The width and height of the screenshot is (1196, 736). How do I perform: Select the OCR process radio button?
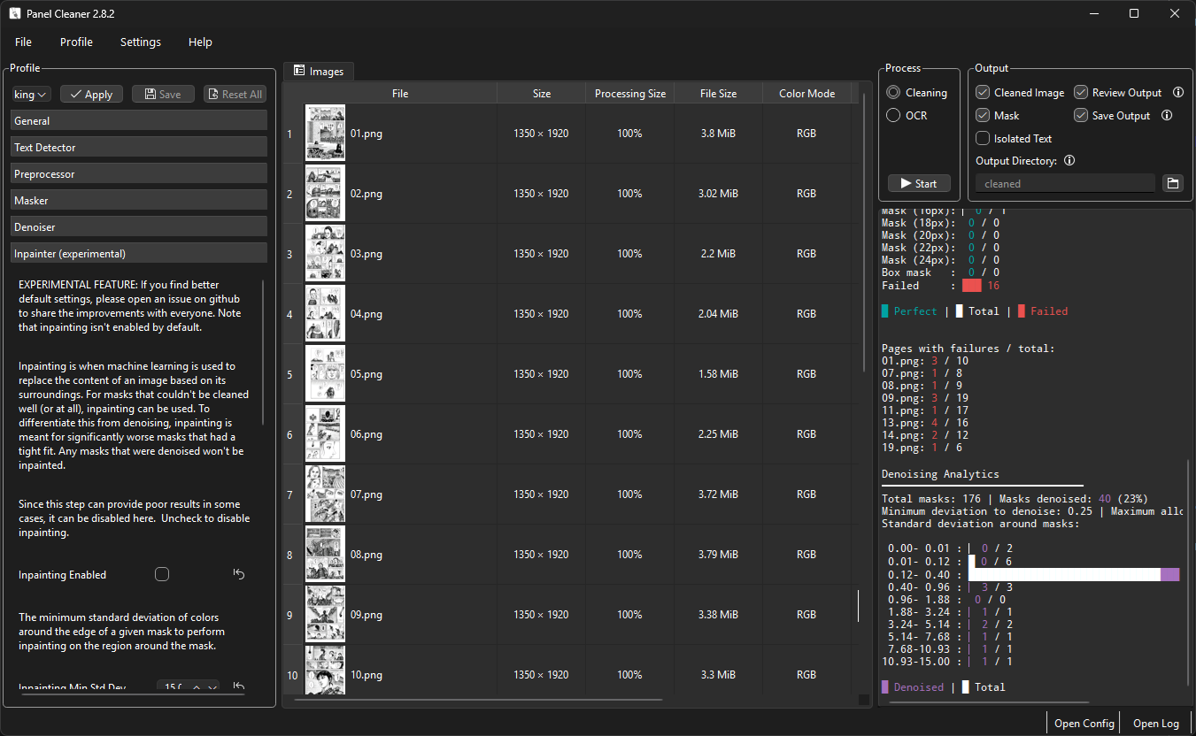pyautogui.click(x=893, y=115)
